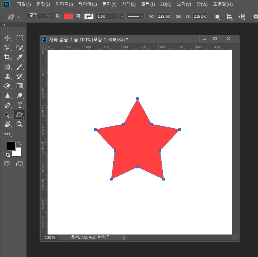Expand the status bar info arrow
The image size is (258, 257).
[124, 237]
